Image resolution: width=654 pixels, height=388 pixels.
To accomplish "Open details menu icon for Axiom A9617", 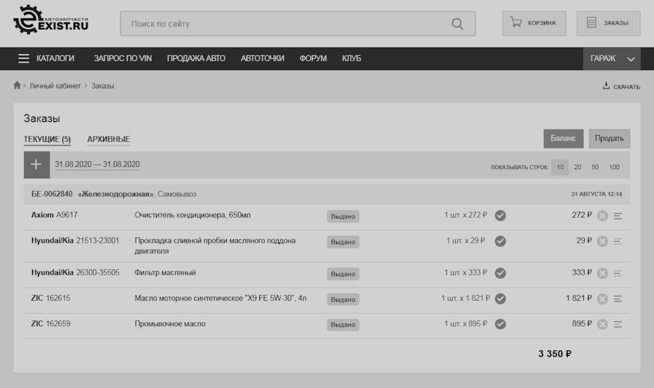I will coord(618,216).
